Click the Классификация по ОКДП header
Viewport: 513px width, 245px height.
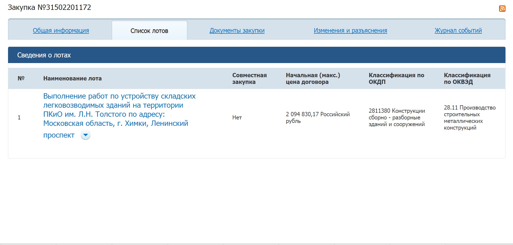(x=396, y=79)
